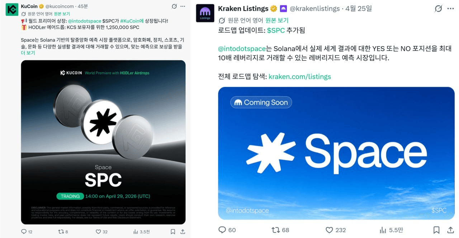Open more options on KuCoin post
The height and width of the screenshot is (238, 459).
183,6
